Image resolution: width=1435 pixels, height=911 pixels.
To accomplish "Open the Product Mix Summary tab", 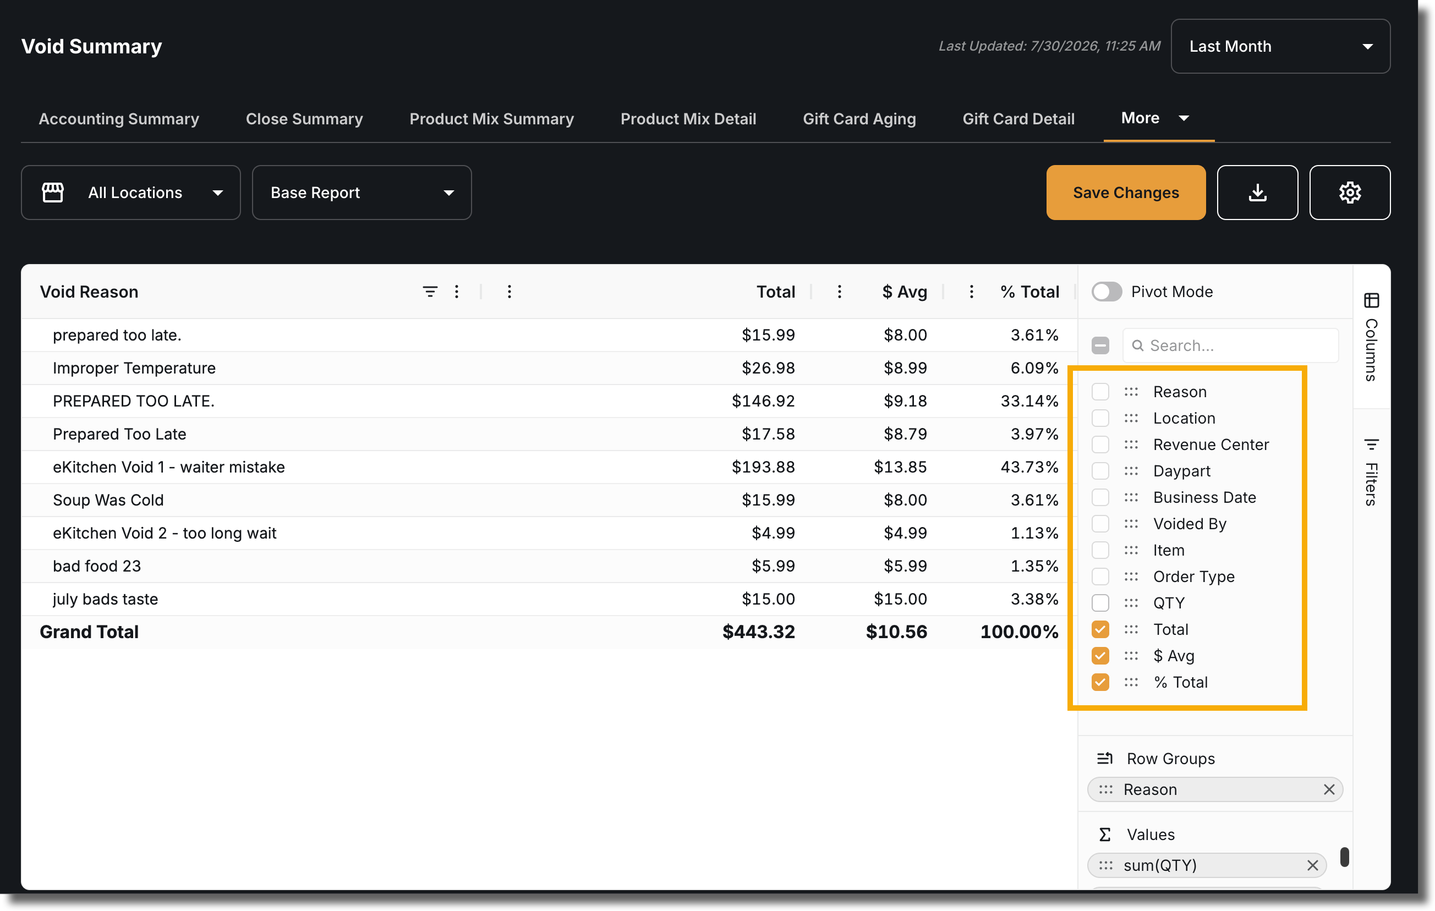I will click(491, 119).
